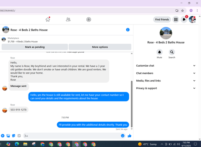This screenshot has height=147, width=201.
Task: Expand the Privacy & support section
Action: pyautogui.click(x=166, y=88)
